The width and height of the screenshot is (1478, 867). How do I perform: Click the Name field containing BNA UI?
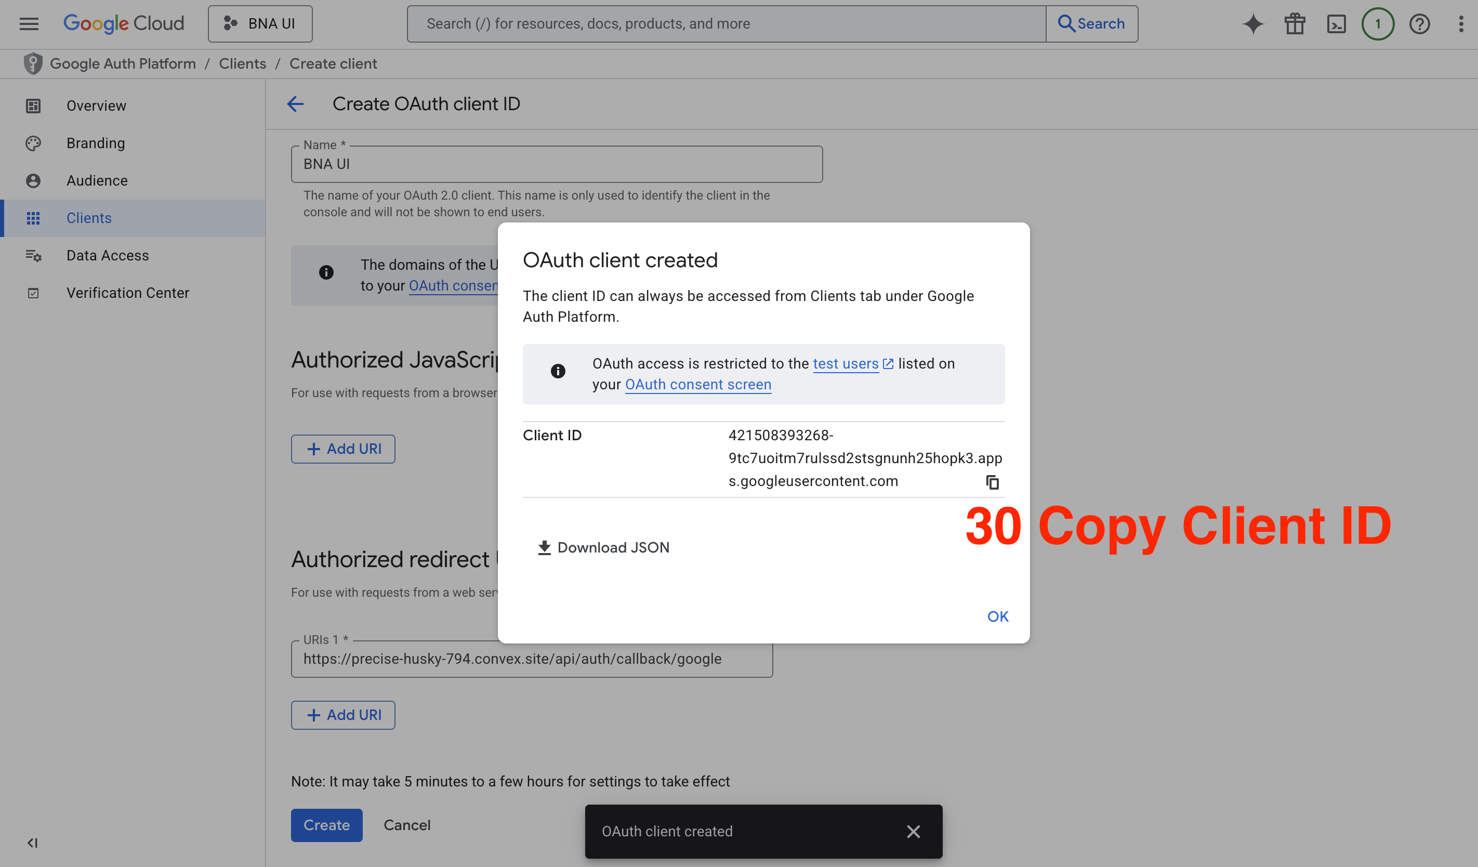(x=557, y=164)
